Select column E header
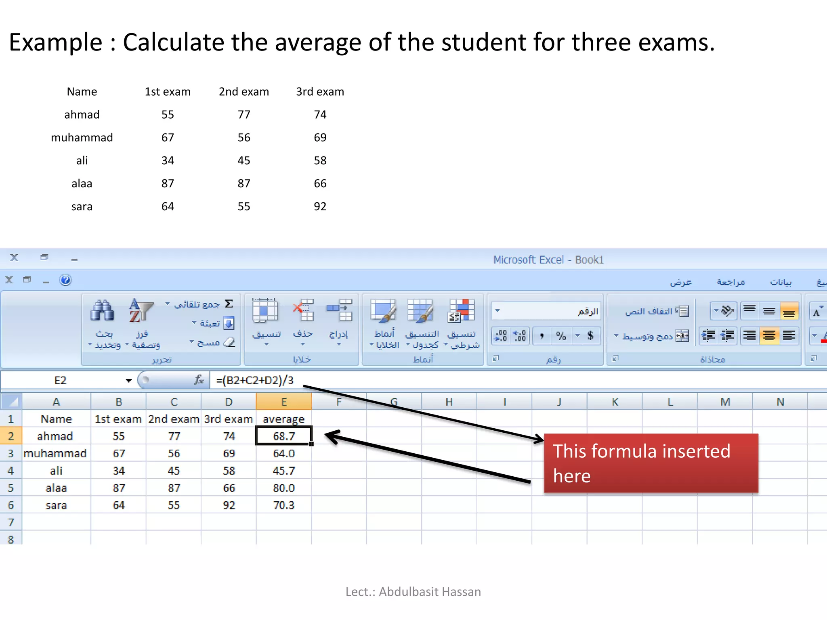This screenshot has height=620, width=827. click(x=283, y=402)
